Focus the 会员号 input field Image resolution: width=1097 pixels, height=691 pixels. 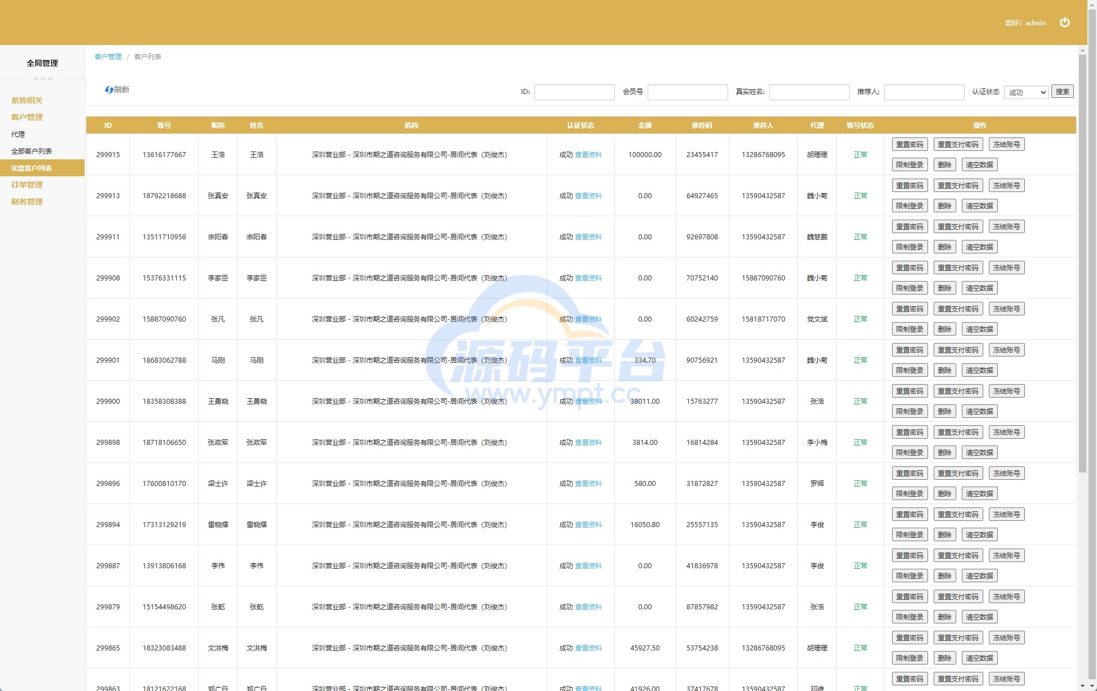pyautogui.click(x=688, y=92)
